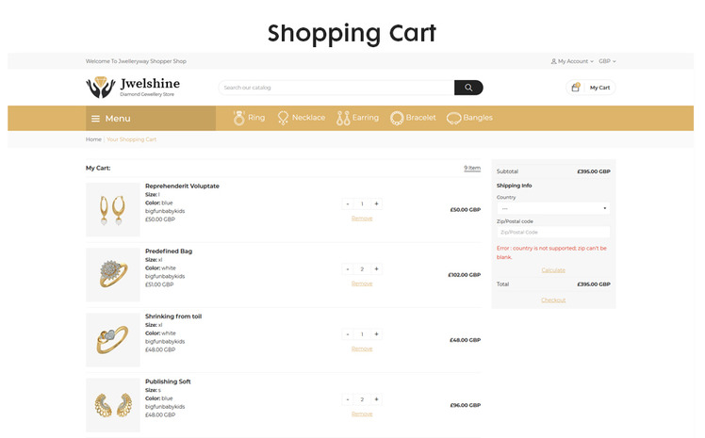Click the Publishing Soft product title
Viewport: 705px width, 438px height.
[x=168, y=381]
